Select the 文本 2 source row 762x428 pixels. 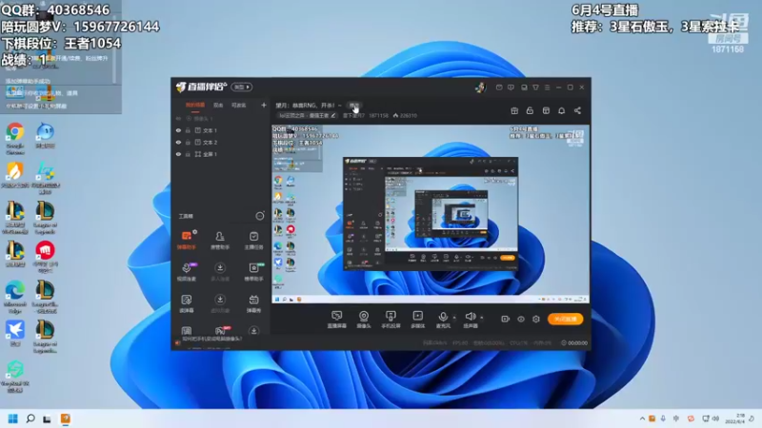pos(221,142)
